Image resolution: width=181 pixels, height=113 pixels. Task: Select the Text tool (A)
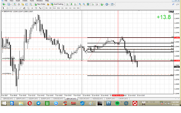[x=32, y=8]
